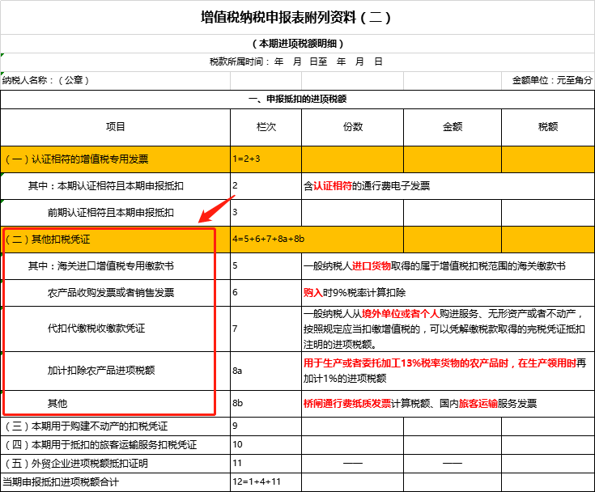This screenshot has width=595, height=492.
Task: Select the 加计扣除农产品进项税额 cell
Action: click(115, 371)
